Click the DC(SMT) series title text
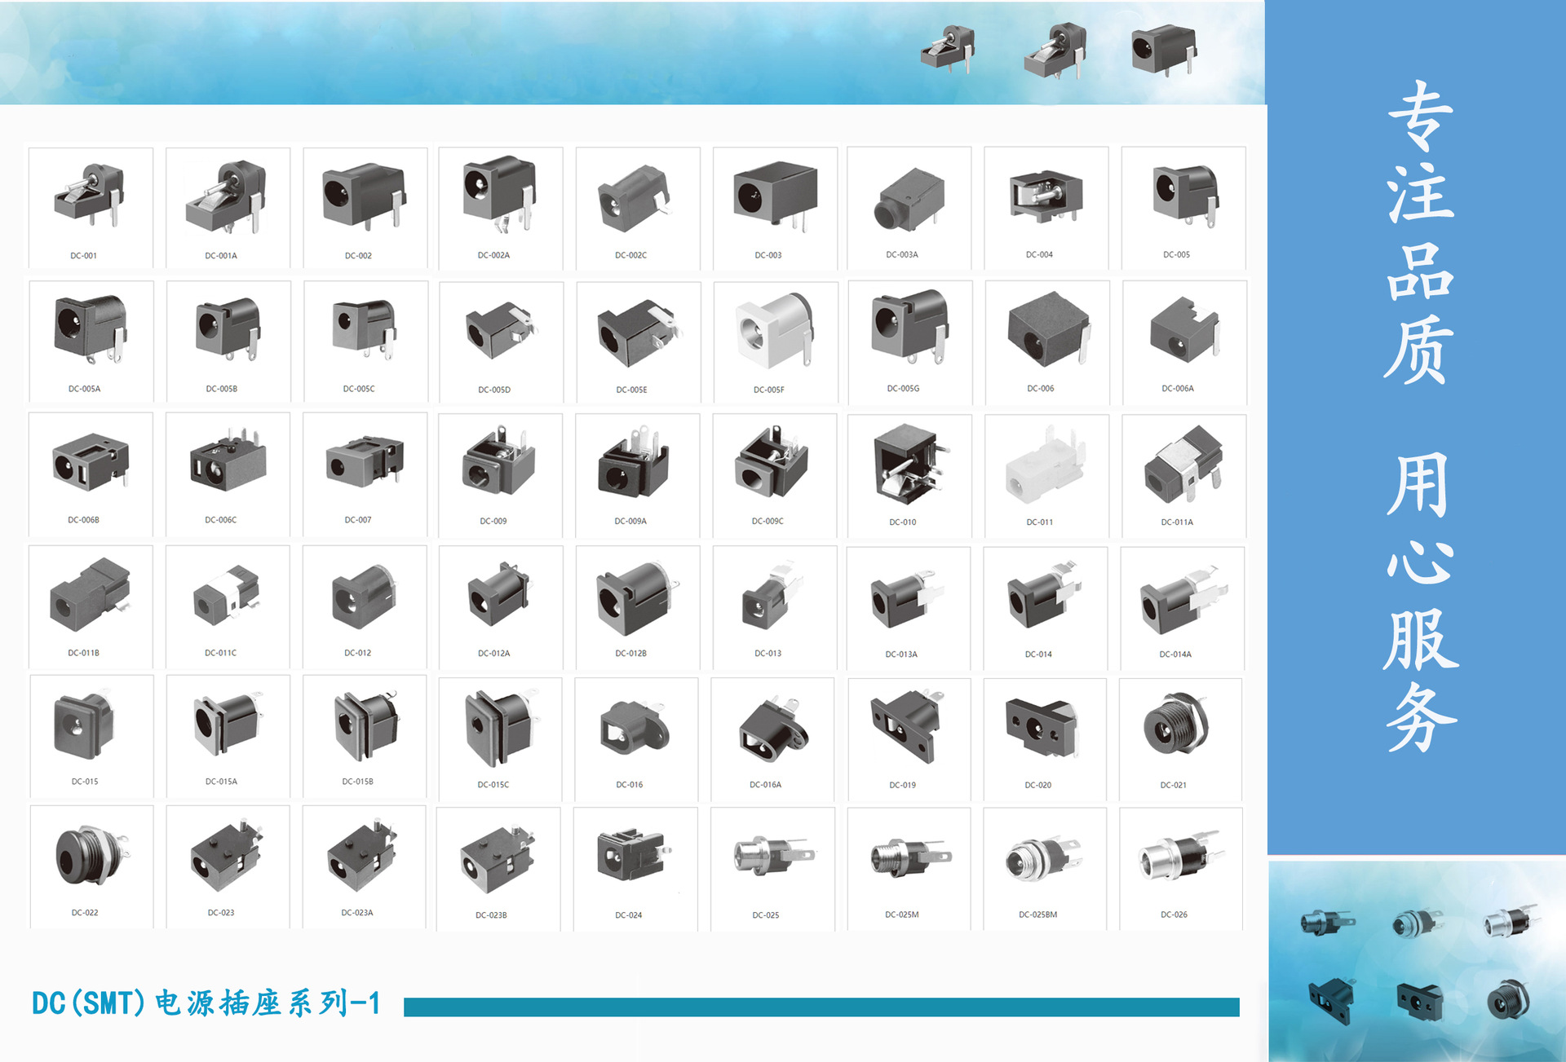 206,1003
